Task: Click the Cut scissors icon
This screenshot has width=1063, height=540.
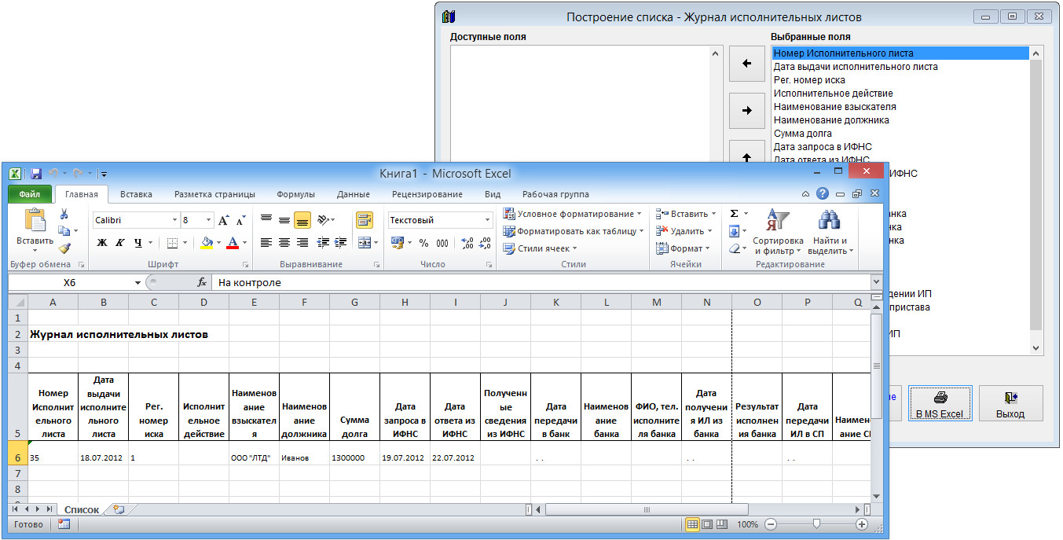Action: 64,214
